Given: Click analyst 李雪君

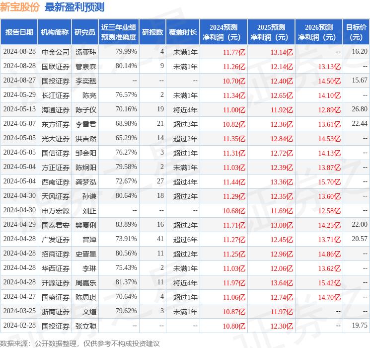Looking at the screenshot, I should coord(86,124).
